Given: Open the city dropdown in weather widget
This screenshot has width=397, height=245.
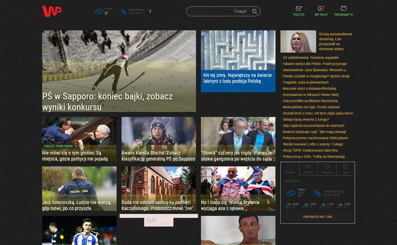Looking at the screenshot, I should (294, 181).
